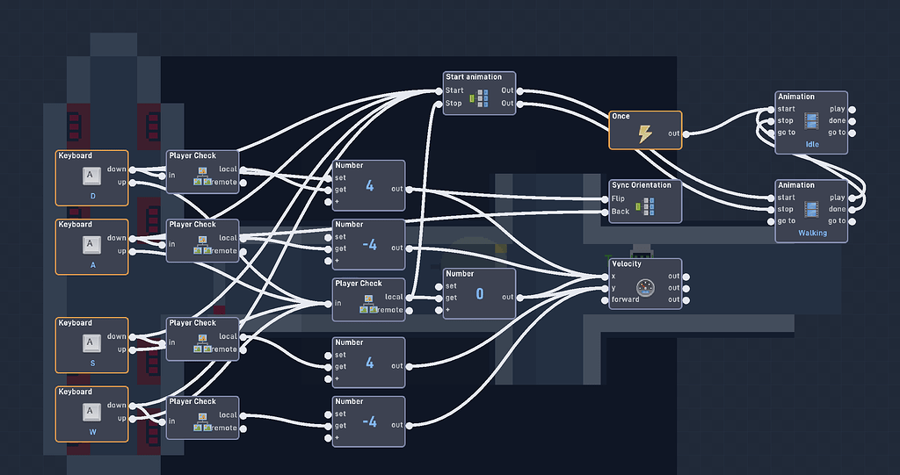
Task: Click 'set' port on the Number 0 node
Action: 439,285
